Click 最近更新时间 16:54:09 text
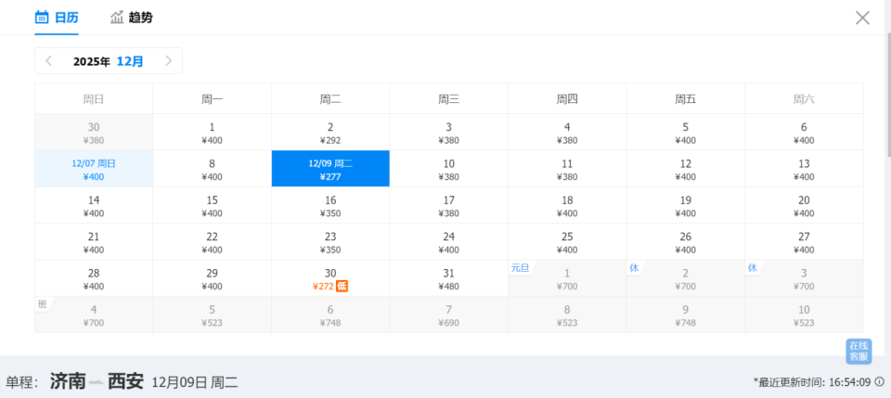Screen dimensions: 891x398 pyautogui.click(x=812, y=382)
